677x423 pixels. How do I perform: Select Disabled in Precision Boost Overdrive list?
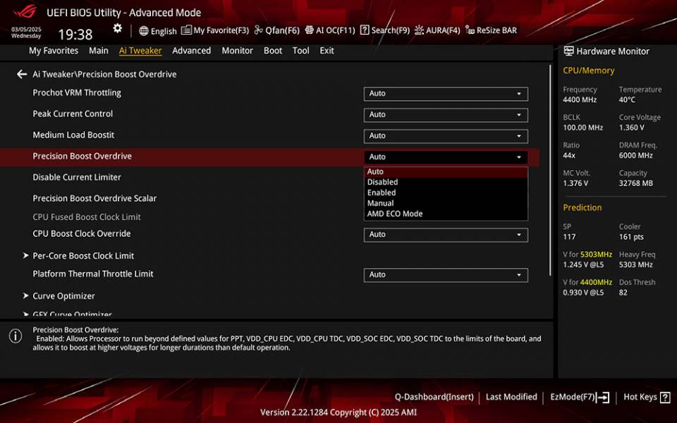point(382,182)
